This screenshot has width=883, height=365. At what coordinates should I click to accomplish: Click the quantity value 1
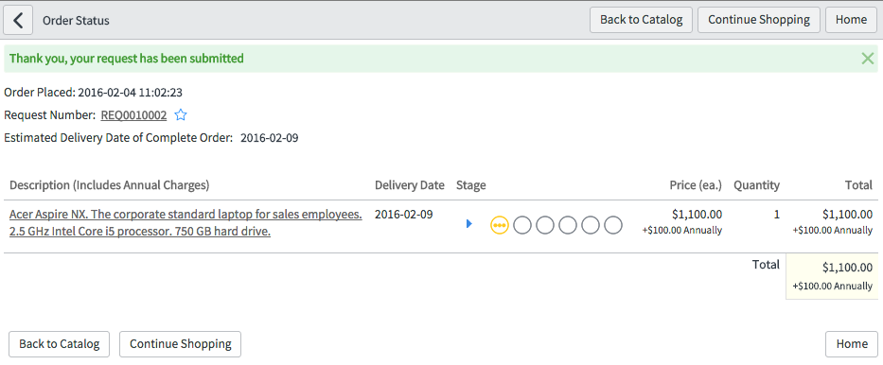click(x=777, y=215)
